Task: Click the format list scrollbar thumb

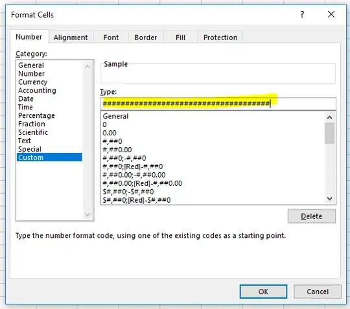Action: coord(330,133)
